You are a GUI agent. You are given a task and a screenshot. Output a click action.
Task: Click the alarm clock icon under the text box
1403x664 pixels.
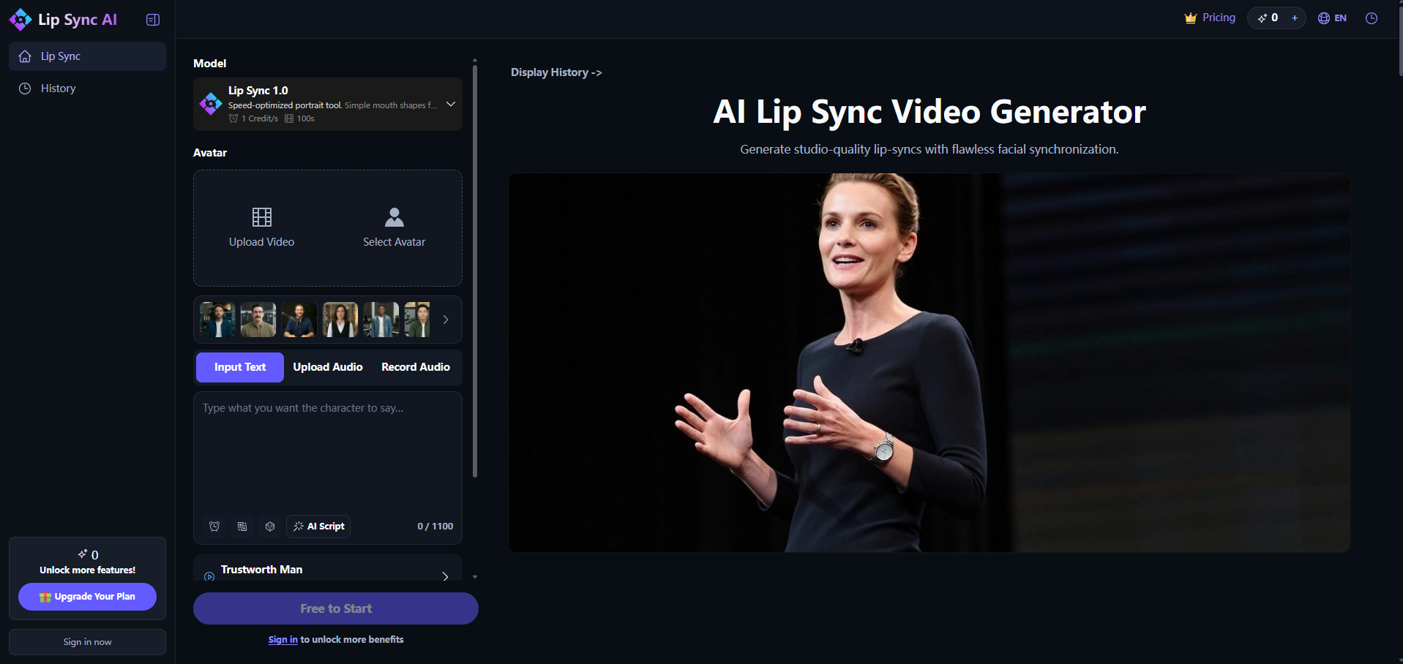point(214,527)
